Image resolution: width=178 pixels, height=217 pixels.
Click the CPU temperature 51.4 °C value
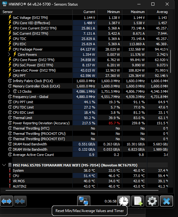pyautogui.click(x=89, y=176)
